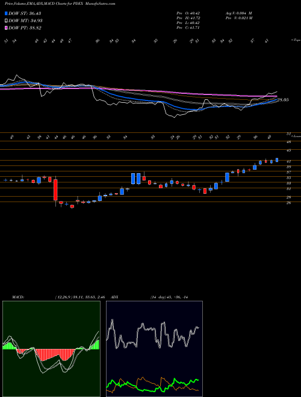Click the price axis label 48
This screenshot has height=397, width=301.
288,142
